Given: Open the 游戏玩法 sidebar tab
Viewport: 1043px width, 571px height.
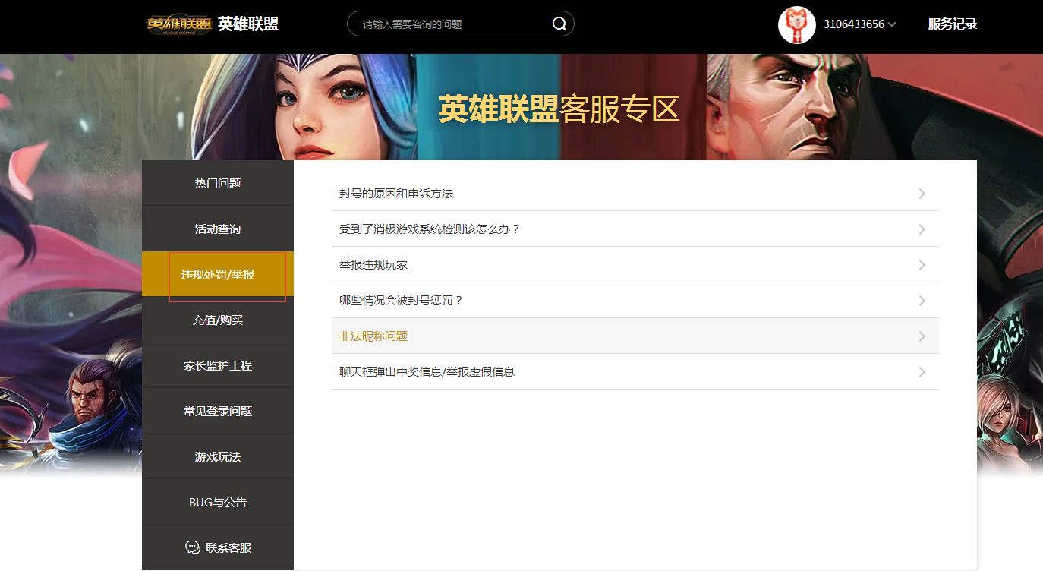Looking at the screenshot, I should click(x=218, y=456).
